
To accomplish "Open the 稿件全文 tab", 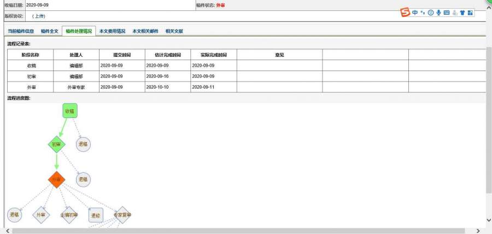I will (50, 31).
